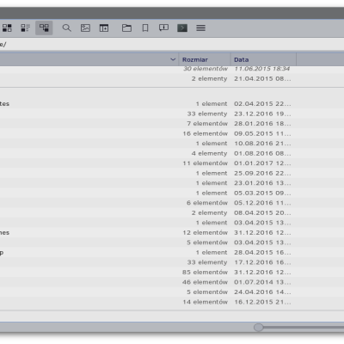Select date '09.05.2015 11...'

(262, 133)
